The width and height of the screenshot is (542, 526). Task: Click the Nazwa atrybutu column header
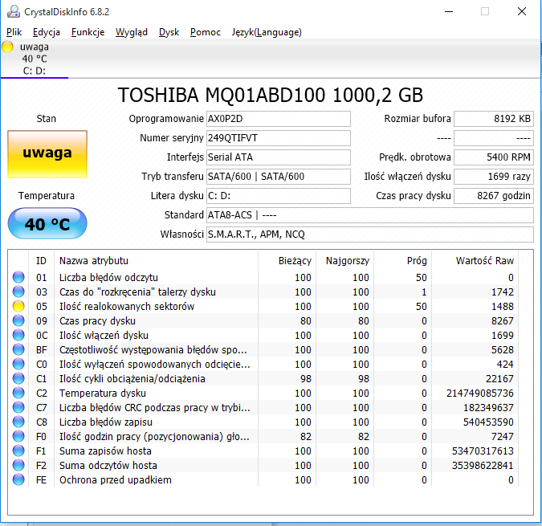156,260
